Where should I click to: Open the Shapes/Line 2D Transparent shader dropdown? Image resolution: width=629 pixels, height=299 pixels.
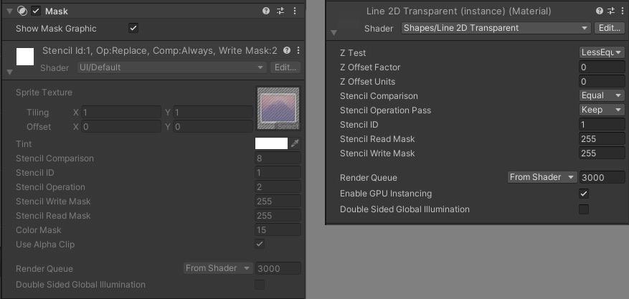pos(496,28)
